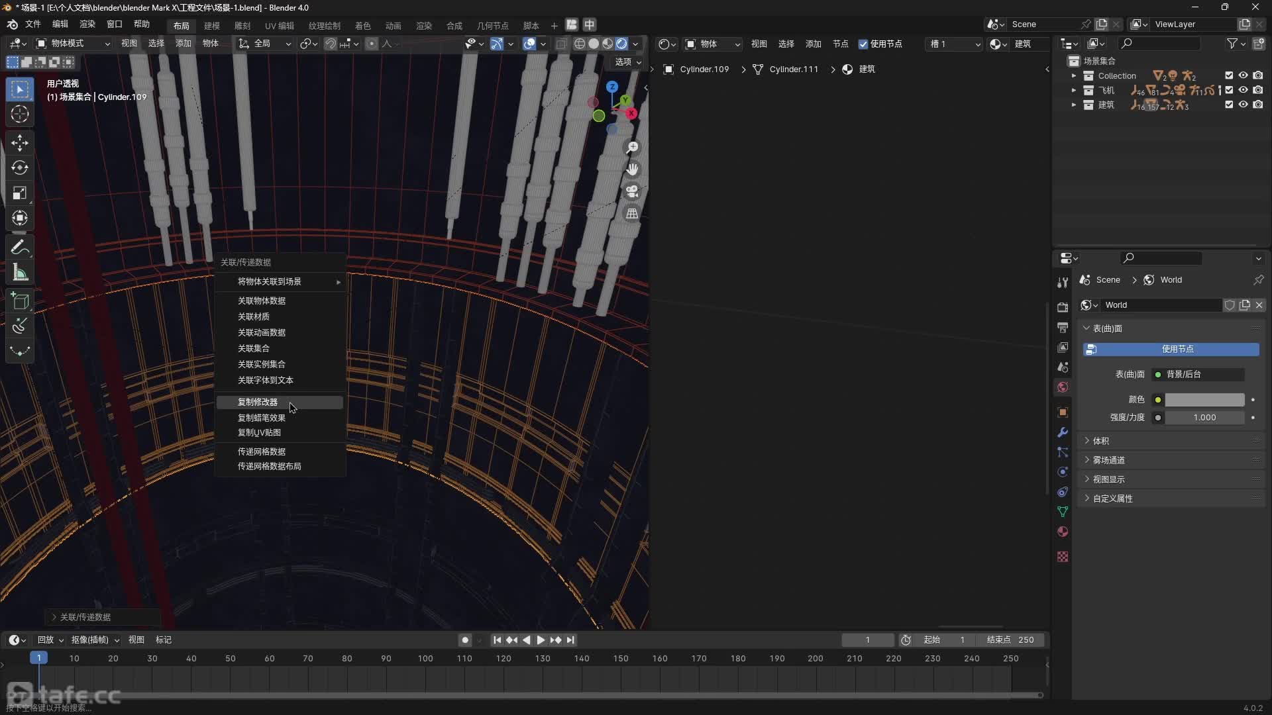Viewport: 1272px width, 715px height.
Task: Choose 传递网格数据 menu entry
Action: click(280, 452)
